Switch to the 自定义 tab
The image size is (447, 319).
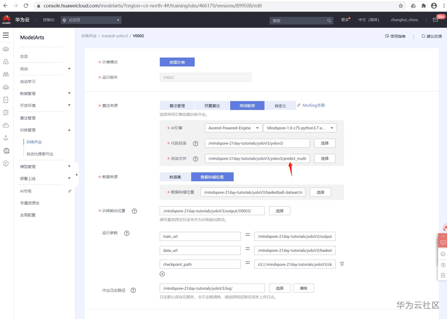(280, 106)
